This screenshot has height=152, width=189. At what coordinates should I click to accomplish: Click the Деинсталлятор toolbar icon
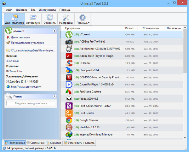coord(14,19)
